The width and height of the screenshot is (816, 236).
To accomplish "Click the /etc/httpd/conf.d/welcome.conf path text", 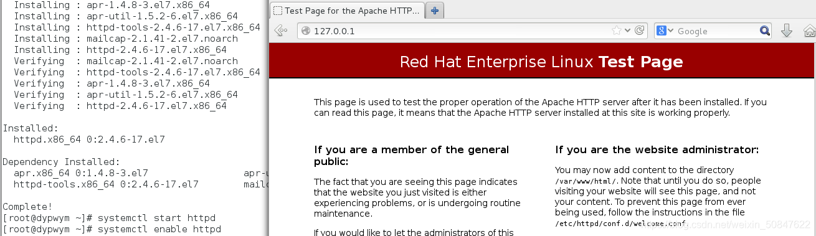I will [620, 224].
